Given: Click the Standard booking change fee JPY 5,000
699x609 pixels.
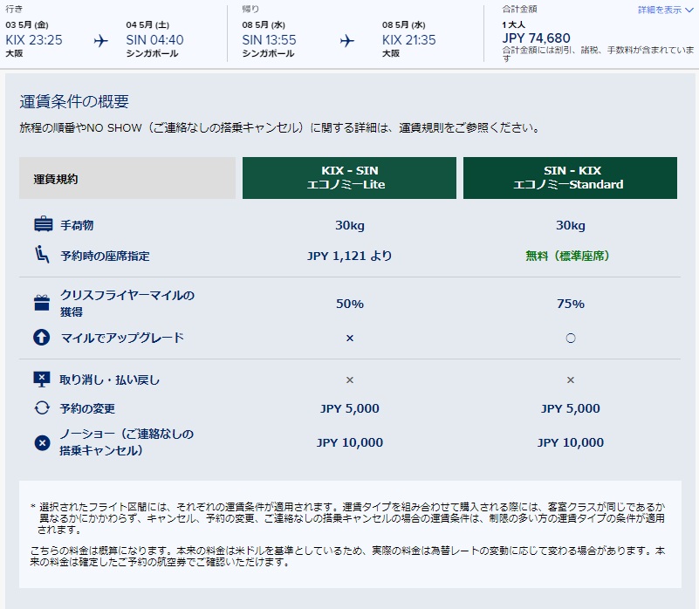Looking at the screenshot, I should click(x=570, y=408).
